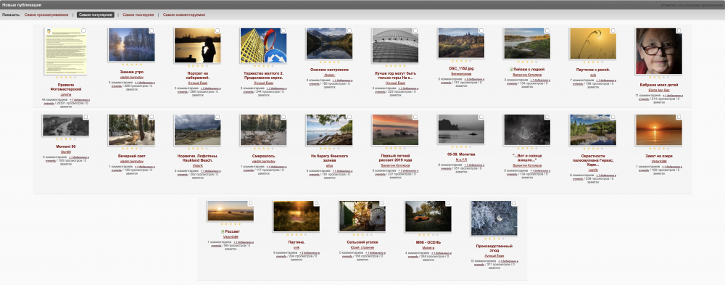Click mark this category as read link
The image size is (725, 285).
coord(692,4)
